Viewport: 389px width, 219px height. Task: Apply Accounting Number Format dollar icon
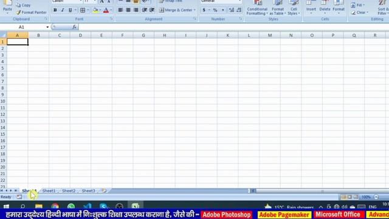tap(204, 10)
